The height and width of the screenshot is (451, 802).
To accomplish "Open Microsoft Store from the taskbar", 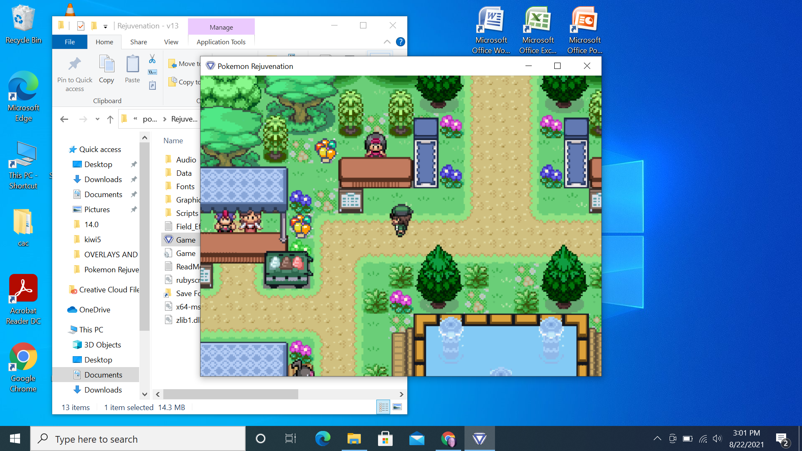I will click(385, 439).
